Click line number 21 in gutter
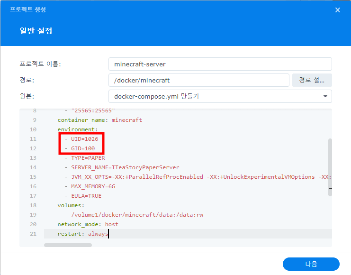This screenshot has width=351, height=275. pyautogui.click(x=33, y=234)
